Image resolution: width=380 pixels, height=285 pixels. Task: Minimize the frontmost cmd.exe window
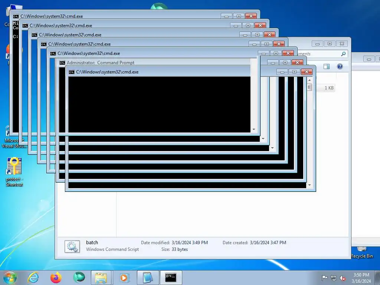[x=282, y=72]
